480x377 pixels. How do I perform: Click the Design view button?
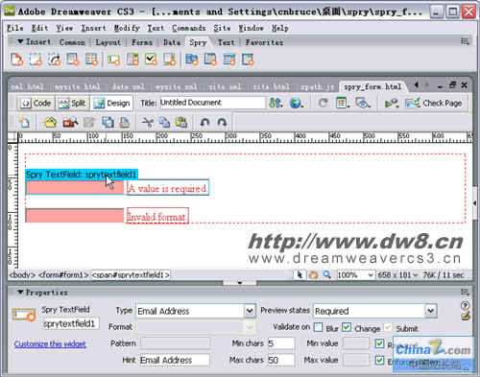111,103
